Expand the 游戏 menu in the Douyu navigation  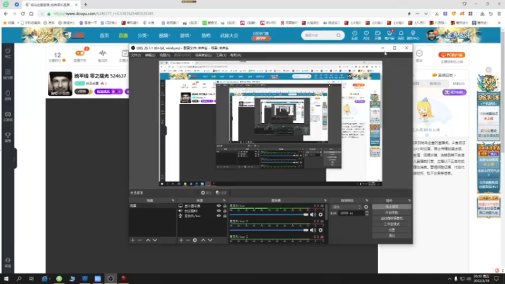point(186,35)
